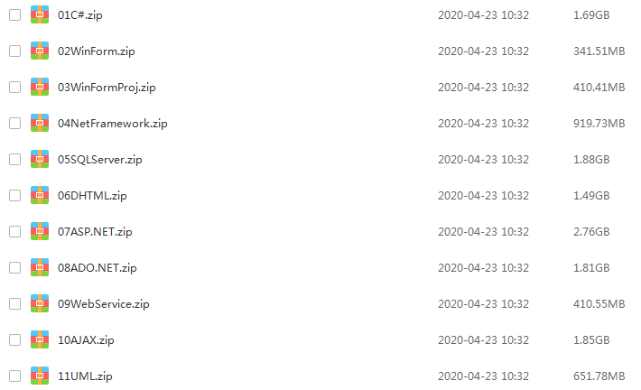Open the 08ADO.NET.zip file name
This screenshot has width=641, height=390.
pyautogui.click(x=98, y=268)
